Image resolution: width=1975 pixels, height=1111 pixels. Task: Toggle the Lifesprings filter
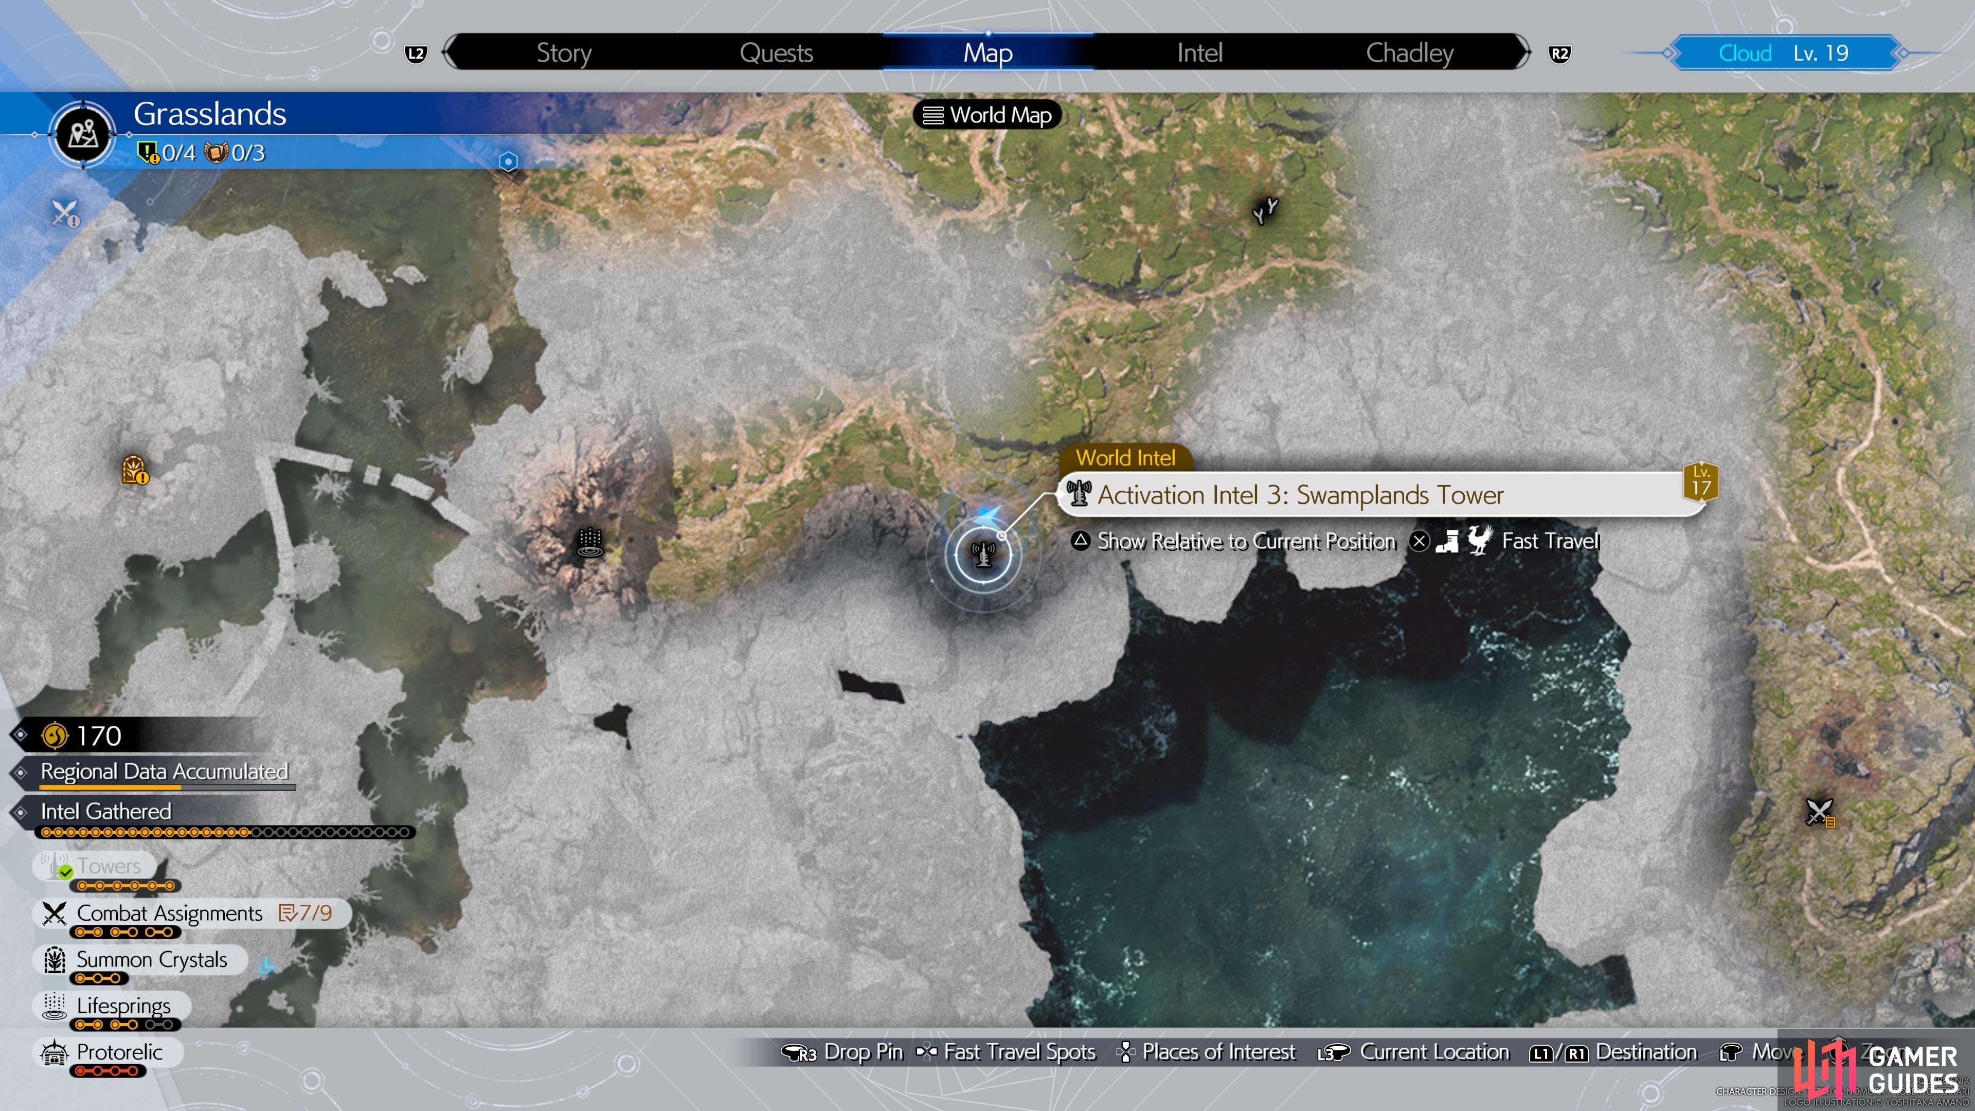(112, 1005)
